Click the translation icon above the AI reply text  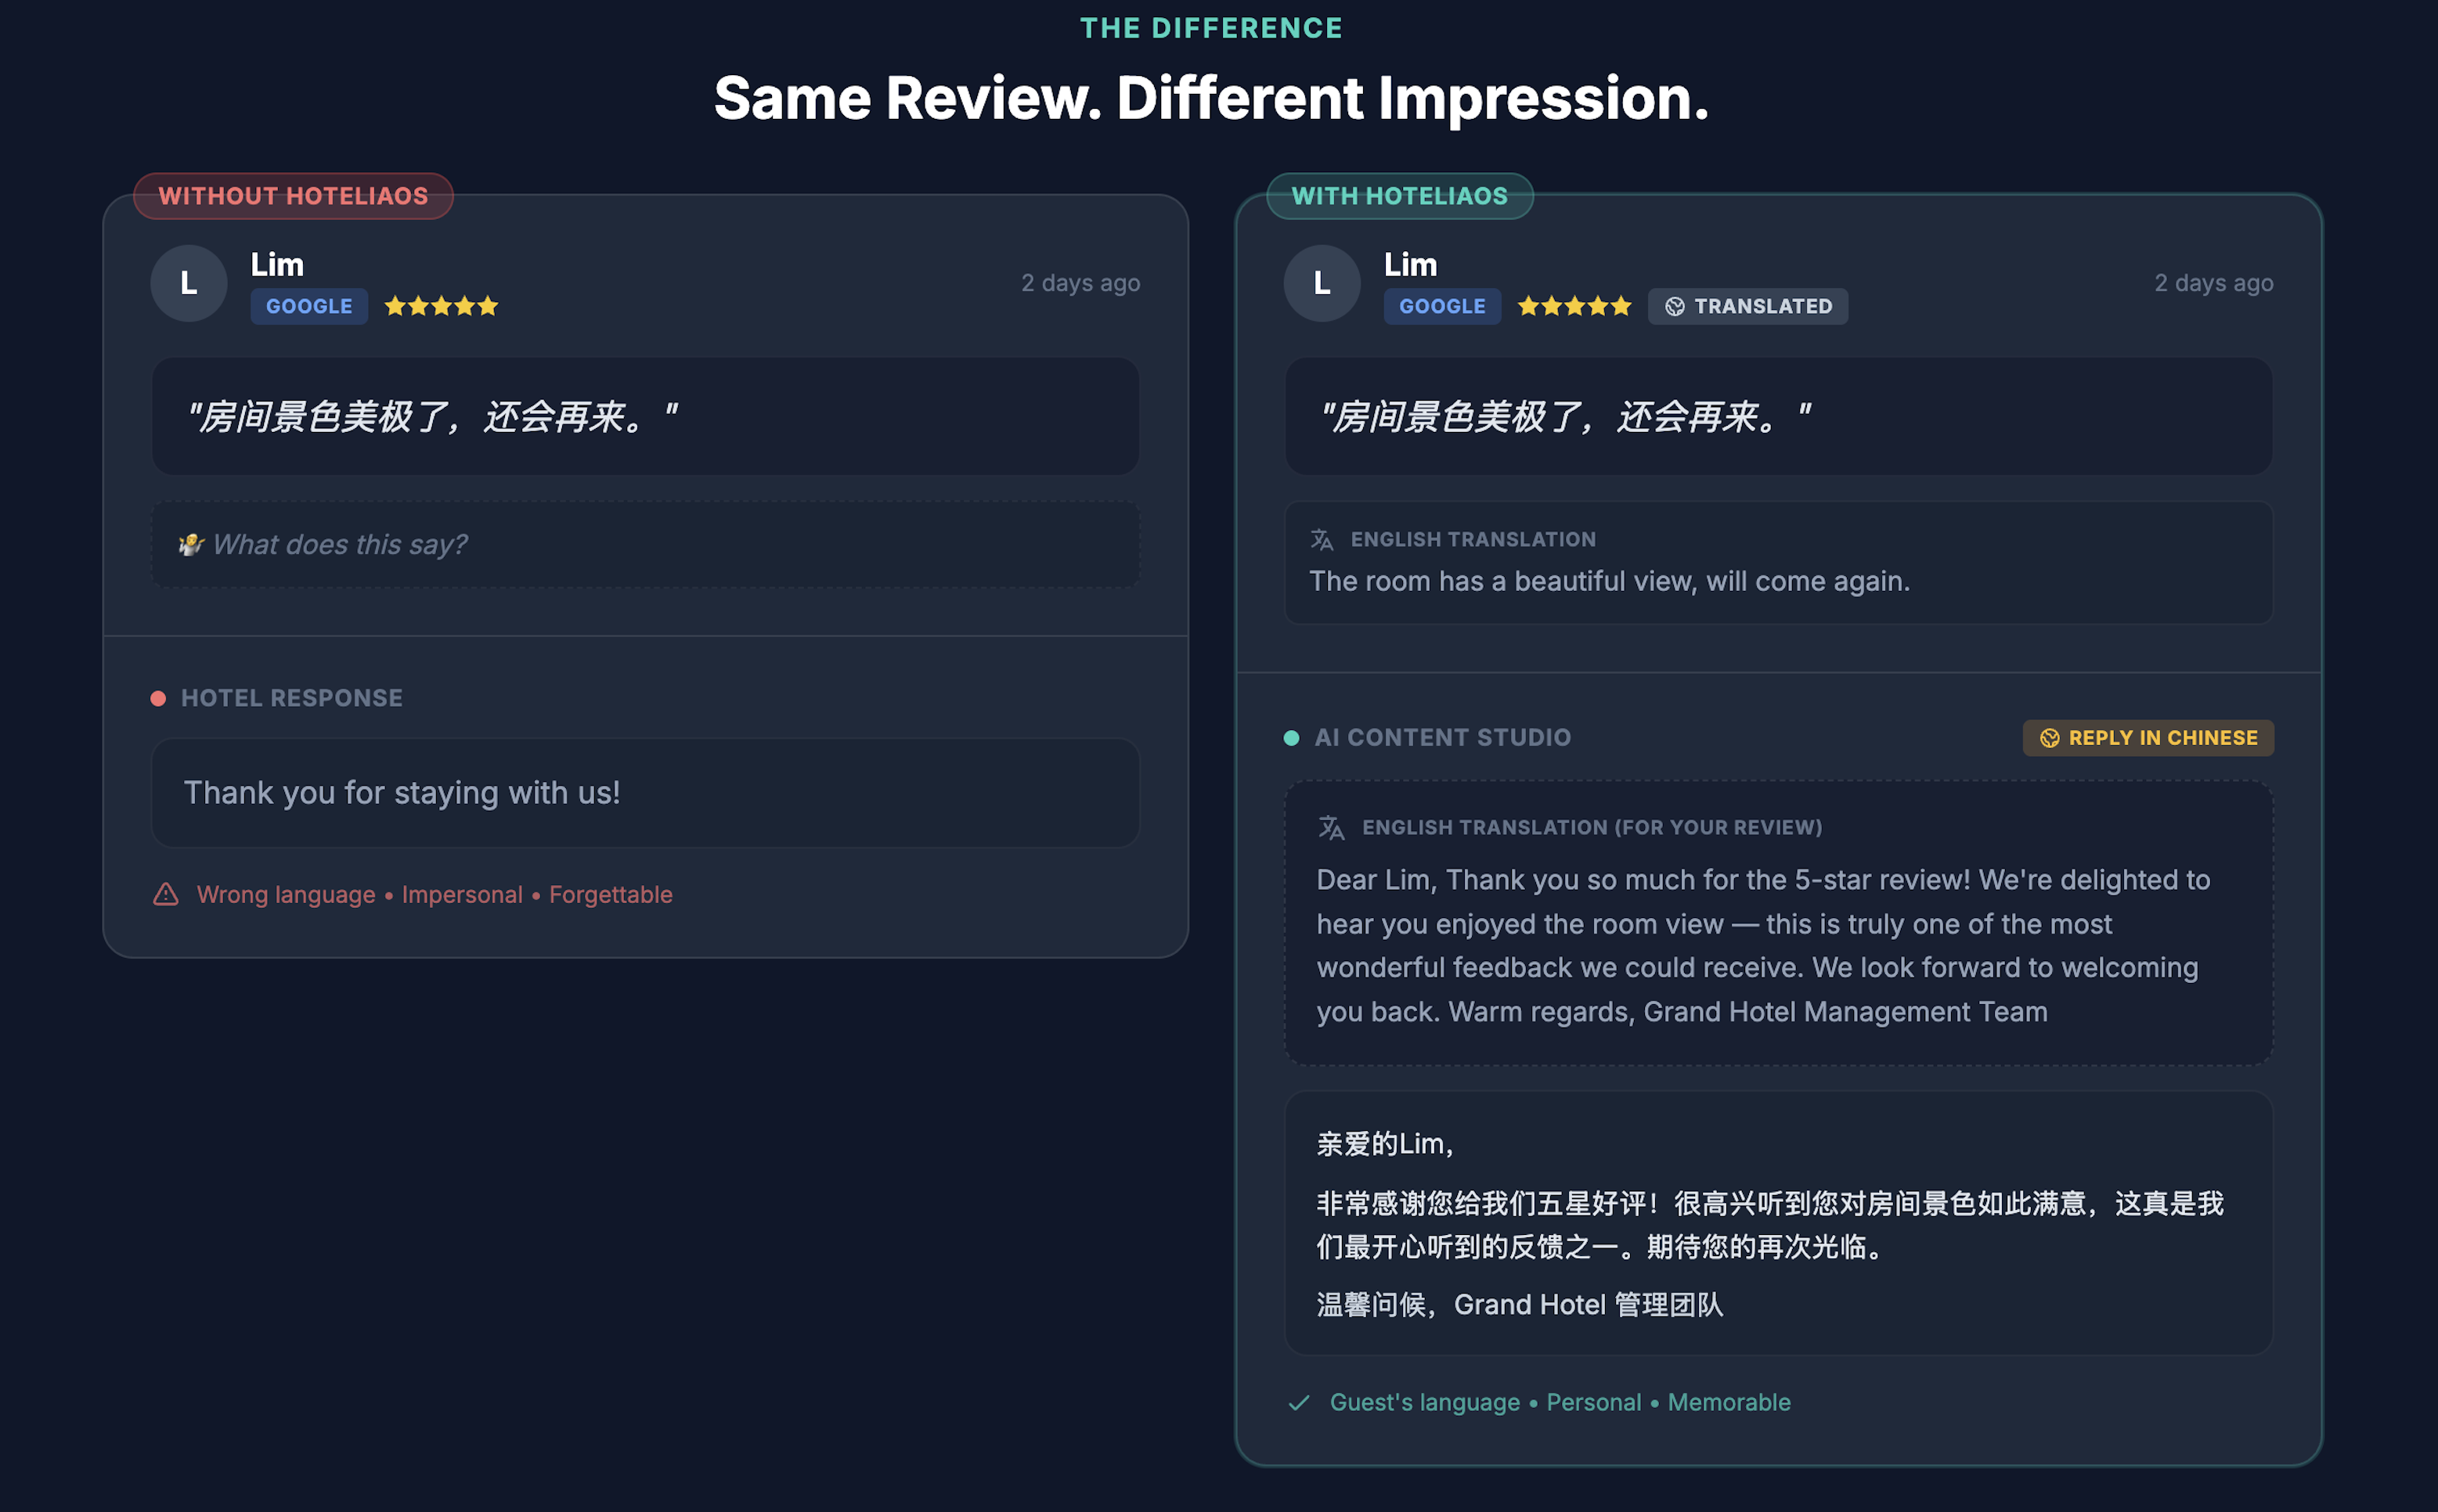click(x=1330, y=826)
